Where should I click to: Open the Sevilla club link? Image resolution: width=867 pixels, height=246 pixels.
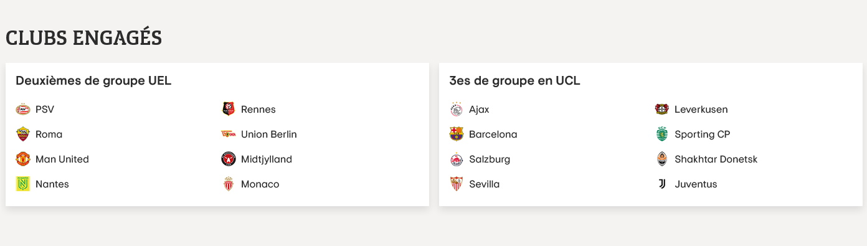(x=475, y=184)
